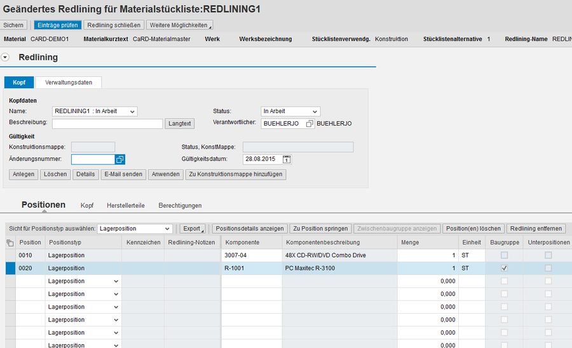The image size is (572, 348).
Task: Click the Langtext button
Action: click(179, 124)
